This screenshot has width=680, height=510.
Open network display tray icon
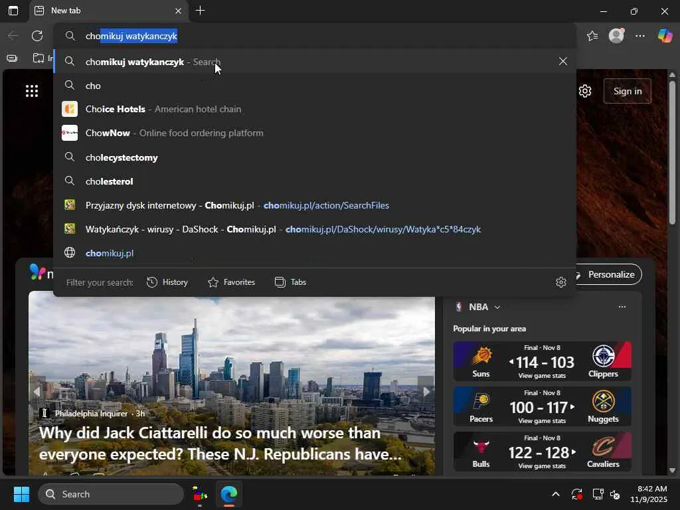point(598,494)
